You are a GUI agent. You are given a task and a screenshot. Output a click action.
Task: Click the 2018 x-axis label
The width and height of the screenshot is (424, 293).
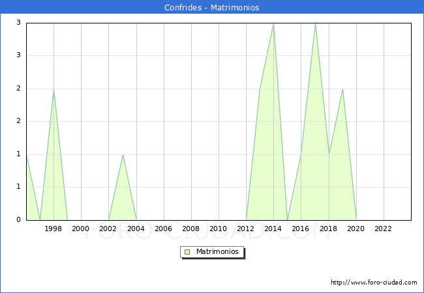coord(329,229)
